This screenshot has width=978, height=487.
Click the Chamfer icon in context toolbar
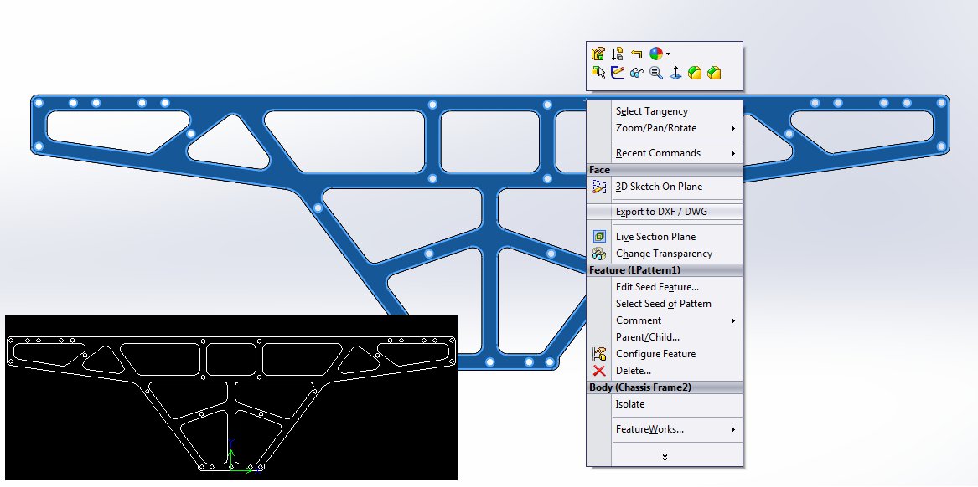(714, 73)
